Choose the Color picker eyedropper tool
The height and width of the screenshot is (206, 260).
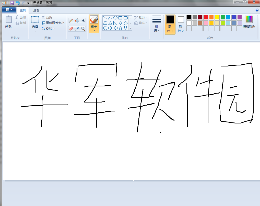[77, 28]
